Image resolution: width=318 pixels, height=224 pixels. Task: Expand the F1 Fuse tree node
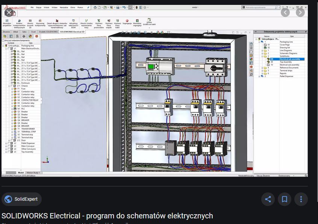(x=12, y=89)
